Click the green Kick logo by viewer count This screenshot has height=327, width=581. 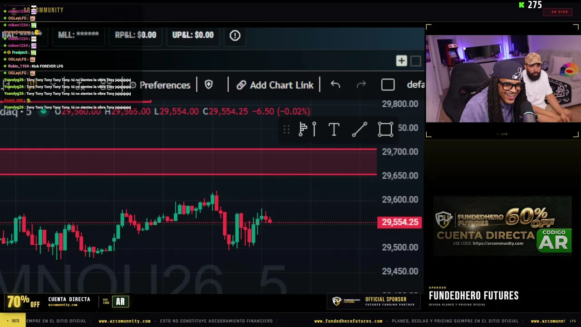click(522, 5)
